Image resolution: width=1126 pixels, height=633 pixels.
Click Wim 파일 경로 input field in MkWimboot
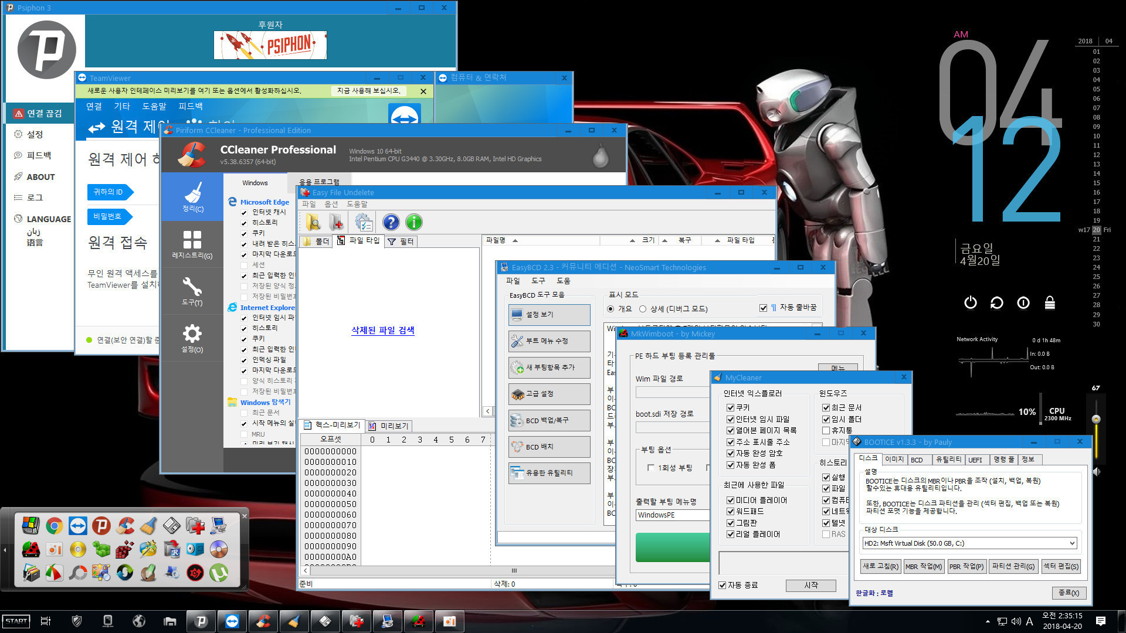672,392
